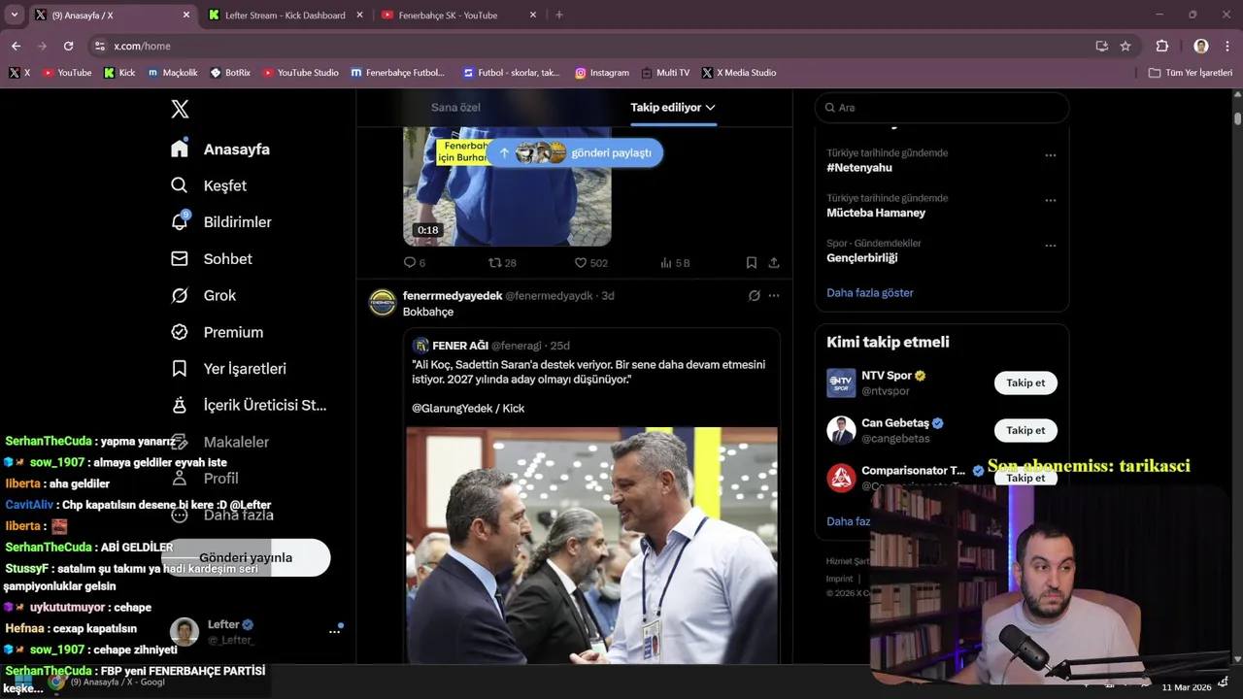Image resolution: width=1243 pixels, height=699 pixels.
Task: Play the 0:18 video thumbnail
Action: [x=507, y=186]
